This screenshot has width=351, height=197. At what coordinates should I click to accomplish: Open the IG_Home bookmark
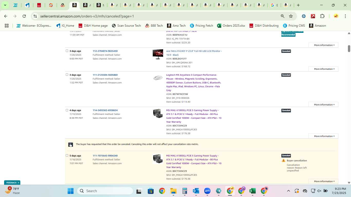click(x=65, y=26)
